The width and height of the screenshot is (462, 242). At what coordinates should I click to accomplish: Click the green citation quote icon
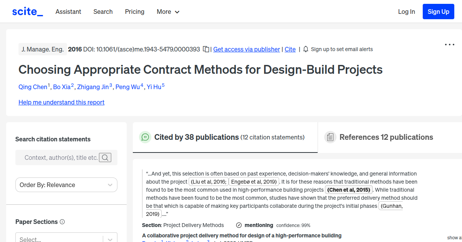click(145, 137)
